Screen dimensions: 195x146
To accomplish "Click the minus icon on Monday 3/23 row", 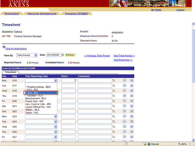I will 125,116.
